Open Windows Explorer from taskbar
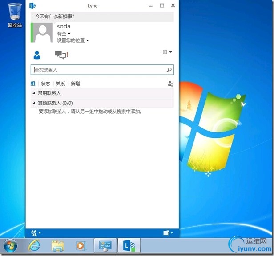 point(58,246)
